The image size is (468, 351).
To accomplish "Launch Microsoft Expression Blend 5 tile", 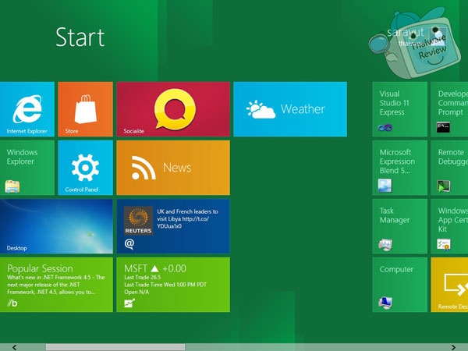I will coord(399,168).
